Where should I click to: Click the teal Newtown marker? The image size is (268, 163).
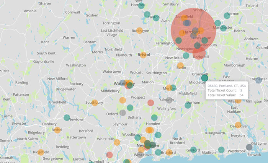(67, 117)
